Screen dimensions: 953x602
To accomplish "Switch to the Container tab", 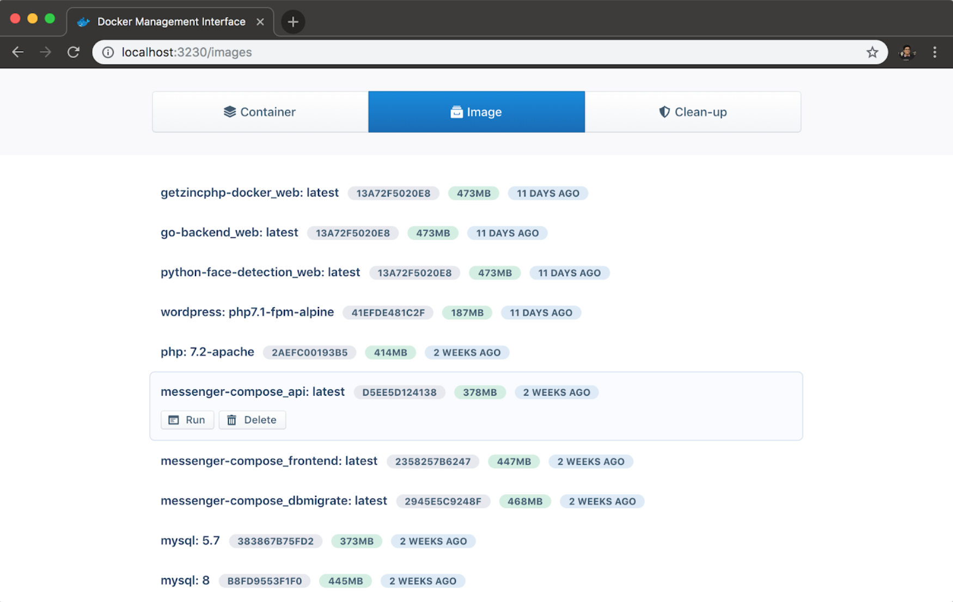I will [260, 112].
